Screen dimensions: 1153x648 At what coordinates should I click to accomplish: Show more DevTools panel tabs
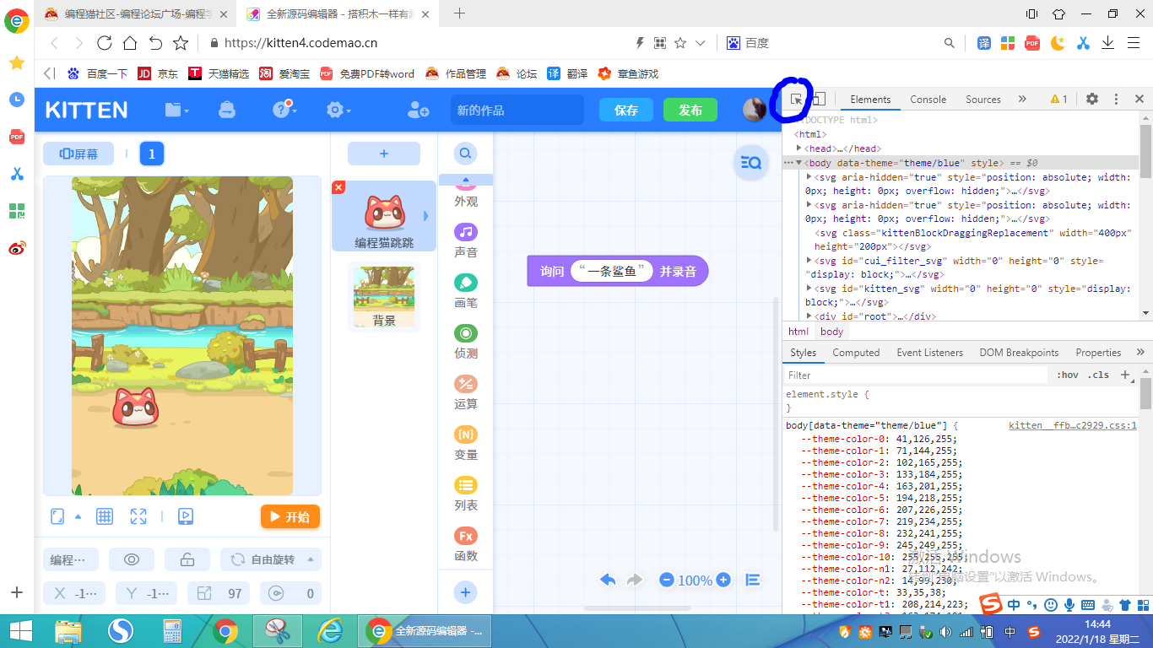coord(1022,99)
